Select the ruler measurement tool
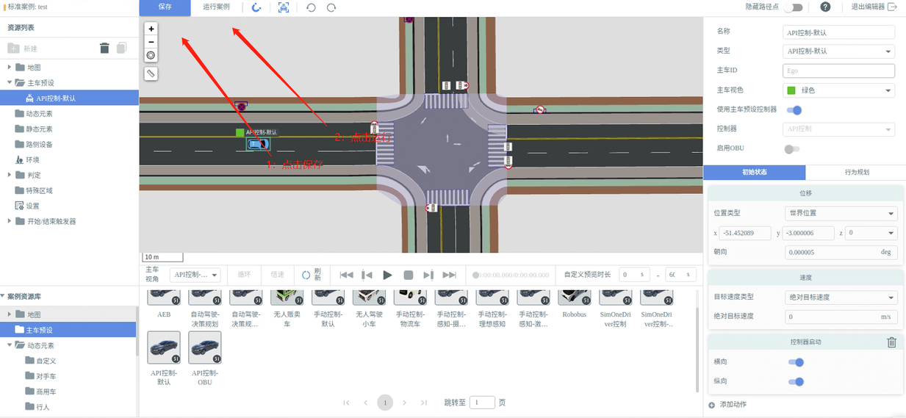Image resolution: width=906 pixels, height=418 pixels. coord(151,73)
